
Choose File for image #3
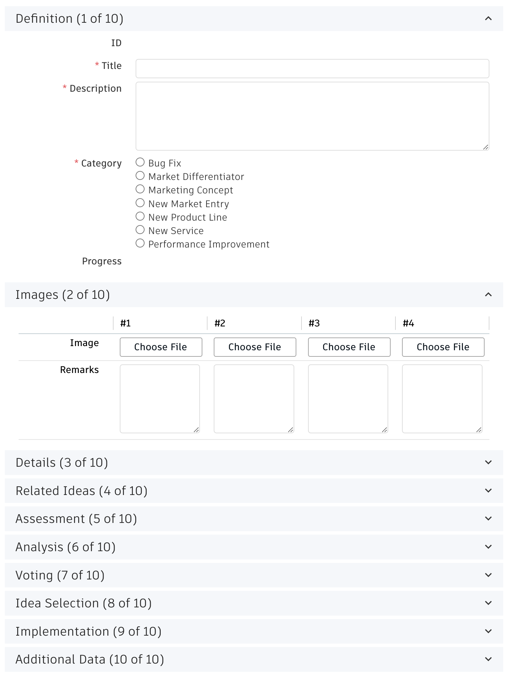click(349, 347)
